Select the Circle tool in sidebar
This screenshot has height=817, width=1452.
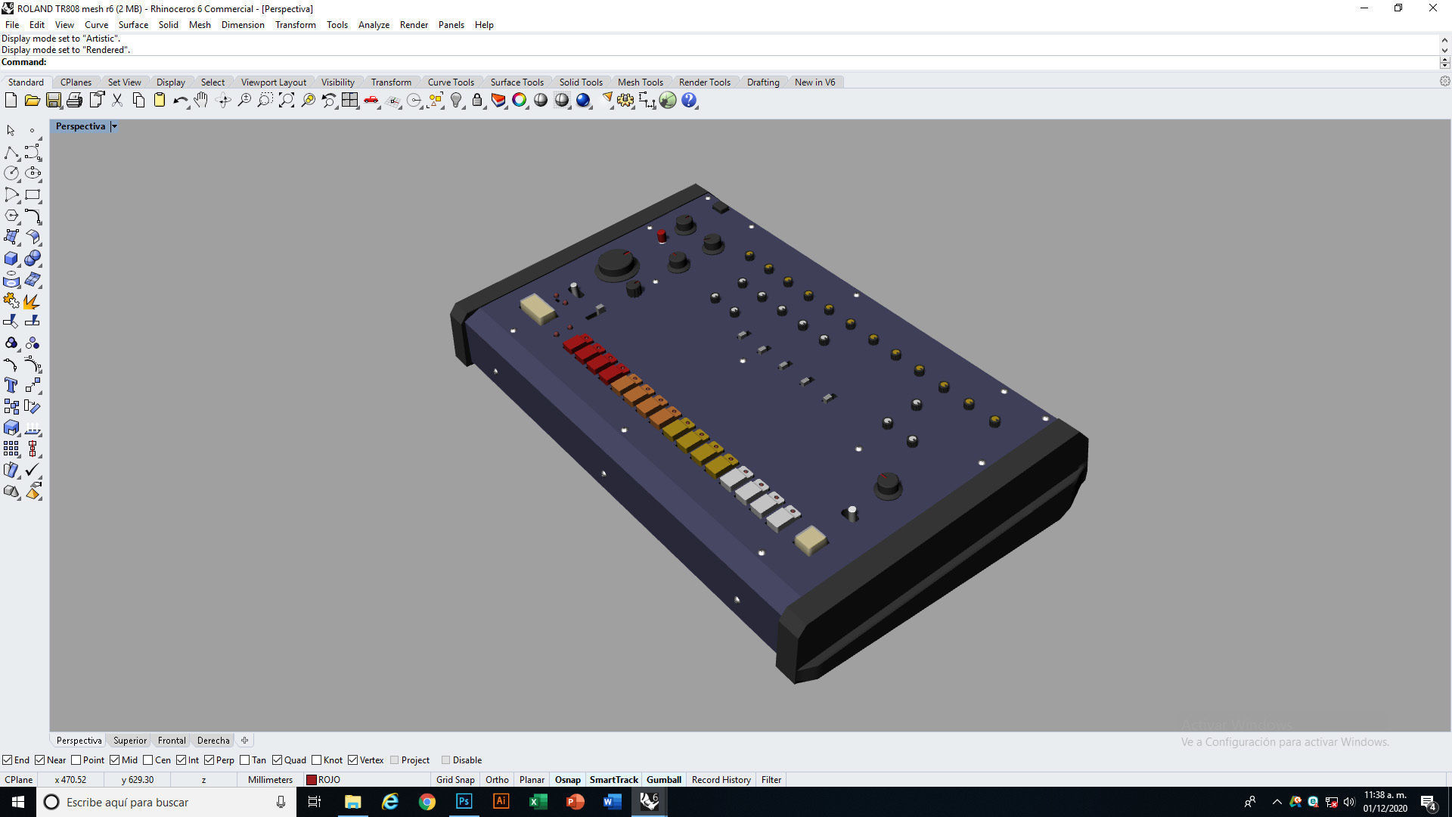click(x=11, y=173)
